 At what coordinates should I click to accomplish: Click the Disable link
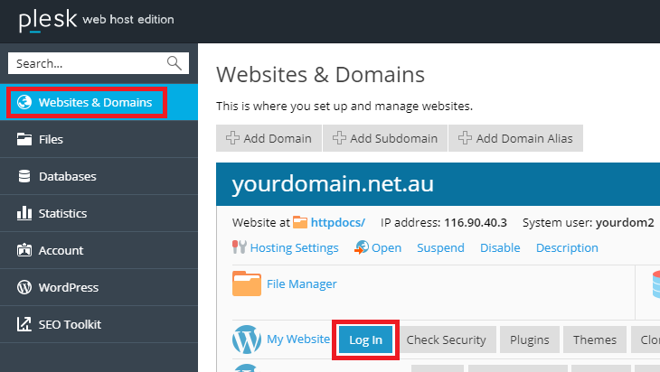(500, 248)
